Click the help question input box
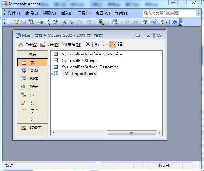 [x=169, y=13]
